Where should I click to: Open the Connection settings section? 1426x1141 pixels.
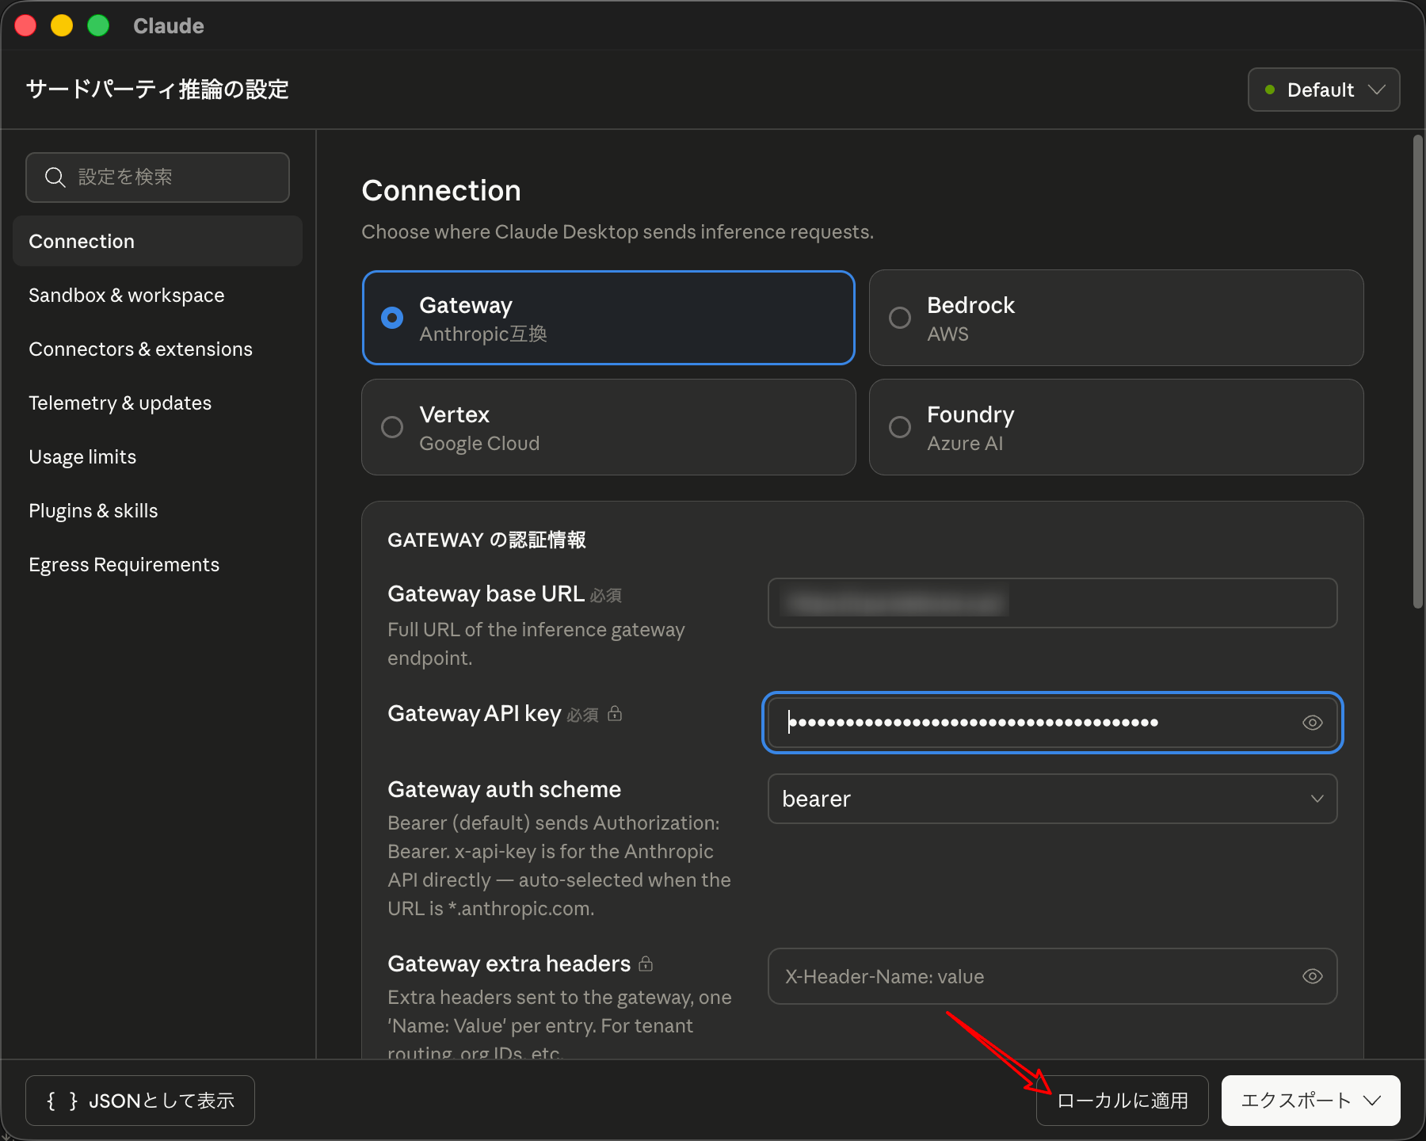click(x=158, y=241)
